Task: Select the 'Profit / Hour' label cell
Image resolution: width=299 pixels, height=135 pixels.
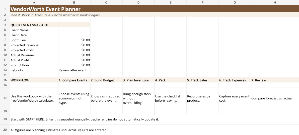Action: click(34, 65)
